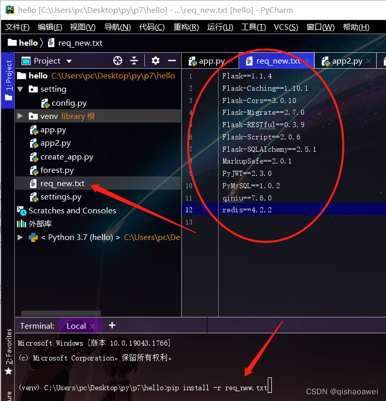The width and height of the screenshot is (386, 401).
Task: Click the PyCharm logo in title bar
Action: 10,10
